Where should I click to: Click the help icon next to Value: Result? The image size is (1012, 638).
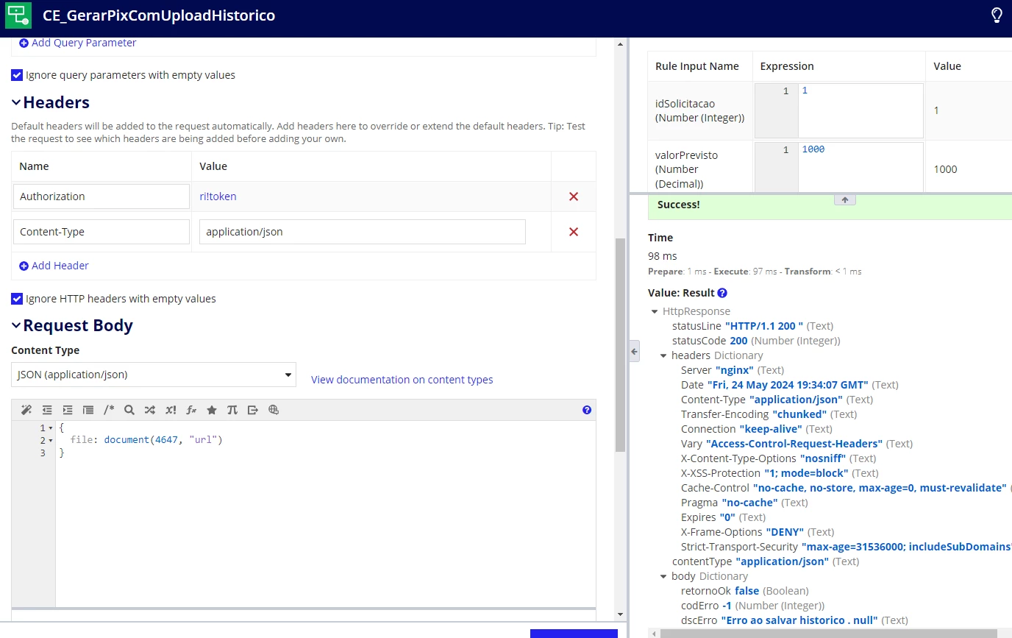click(x=722, y=293)
